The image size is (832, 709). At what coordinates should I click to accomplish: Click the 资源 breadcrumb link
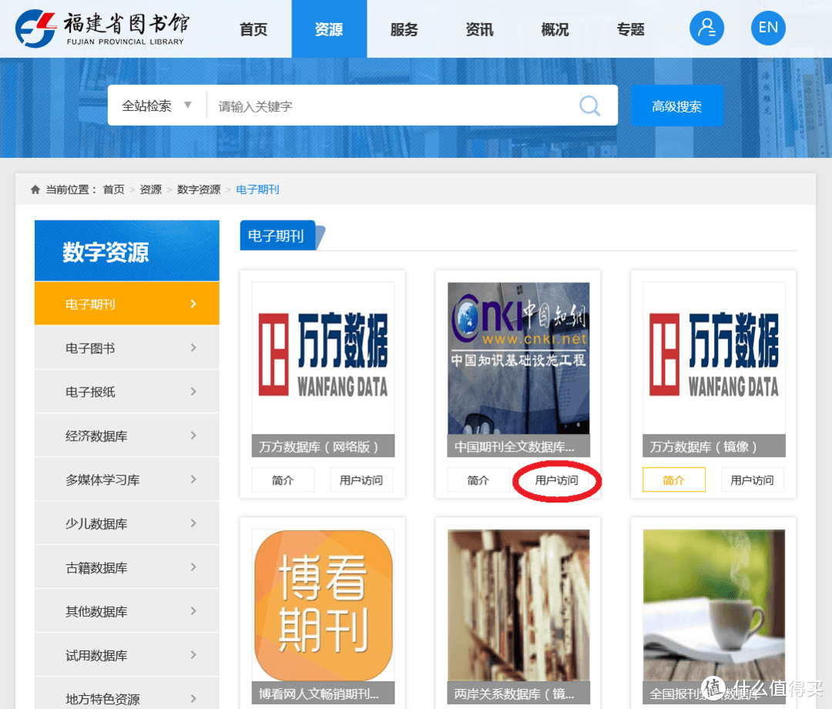point(151,190)
